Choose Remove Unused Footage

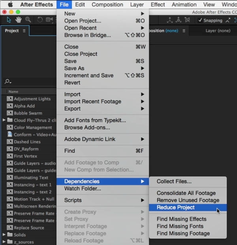pos(188,200)
